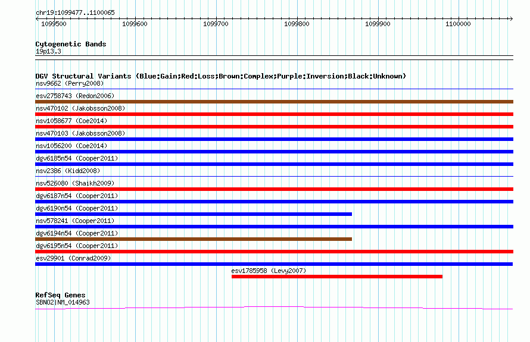Click dgv6195n54 (Cooper2011) red bar
This screenshot has height=342, width=530.
[274, 252]
